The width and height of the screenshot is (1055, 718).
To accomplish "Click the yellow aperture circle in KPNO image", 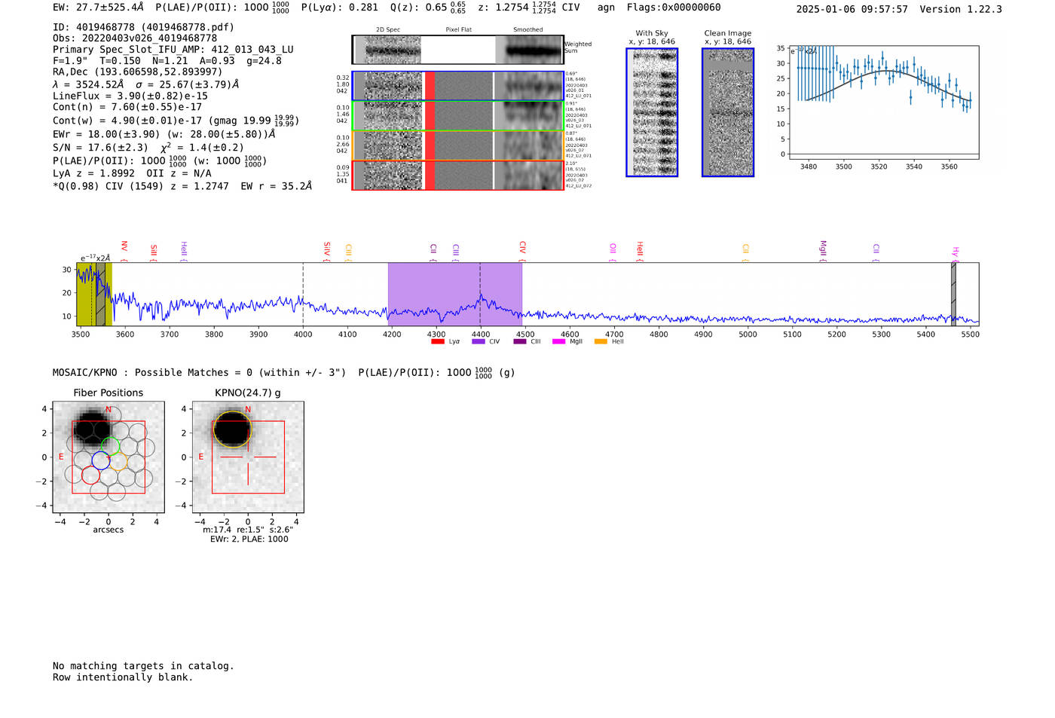I will pyautogui.click(x=233, y=429).
